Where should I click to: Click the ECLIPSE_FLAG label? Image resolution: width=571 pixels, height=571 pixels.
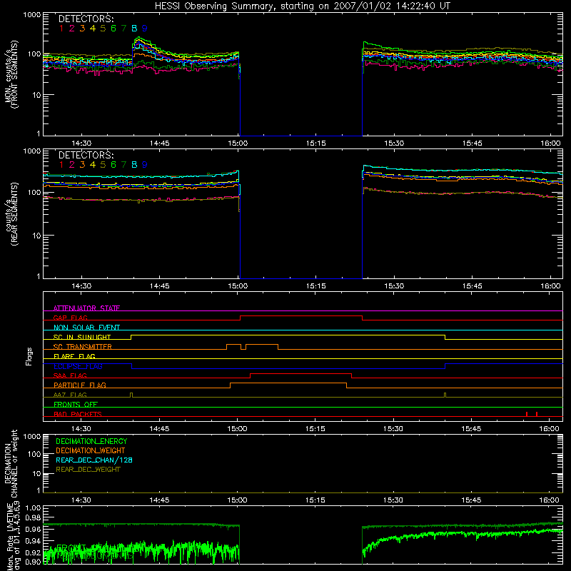[78, 366]
